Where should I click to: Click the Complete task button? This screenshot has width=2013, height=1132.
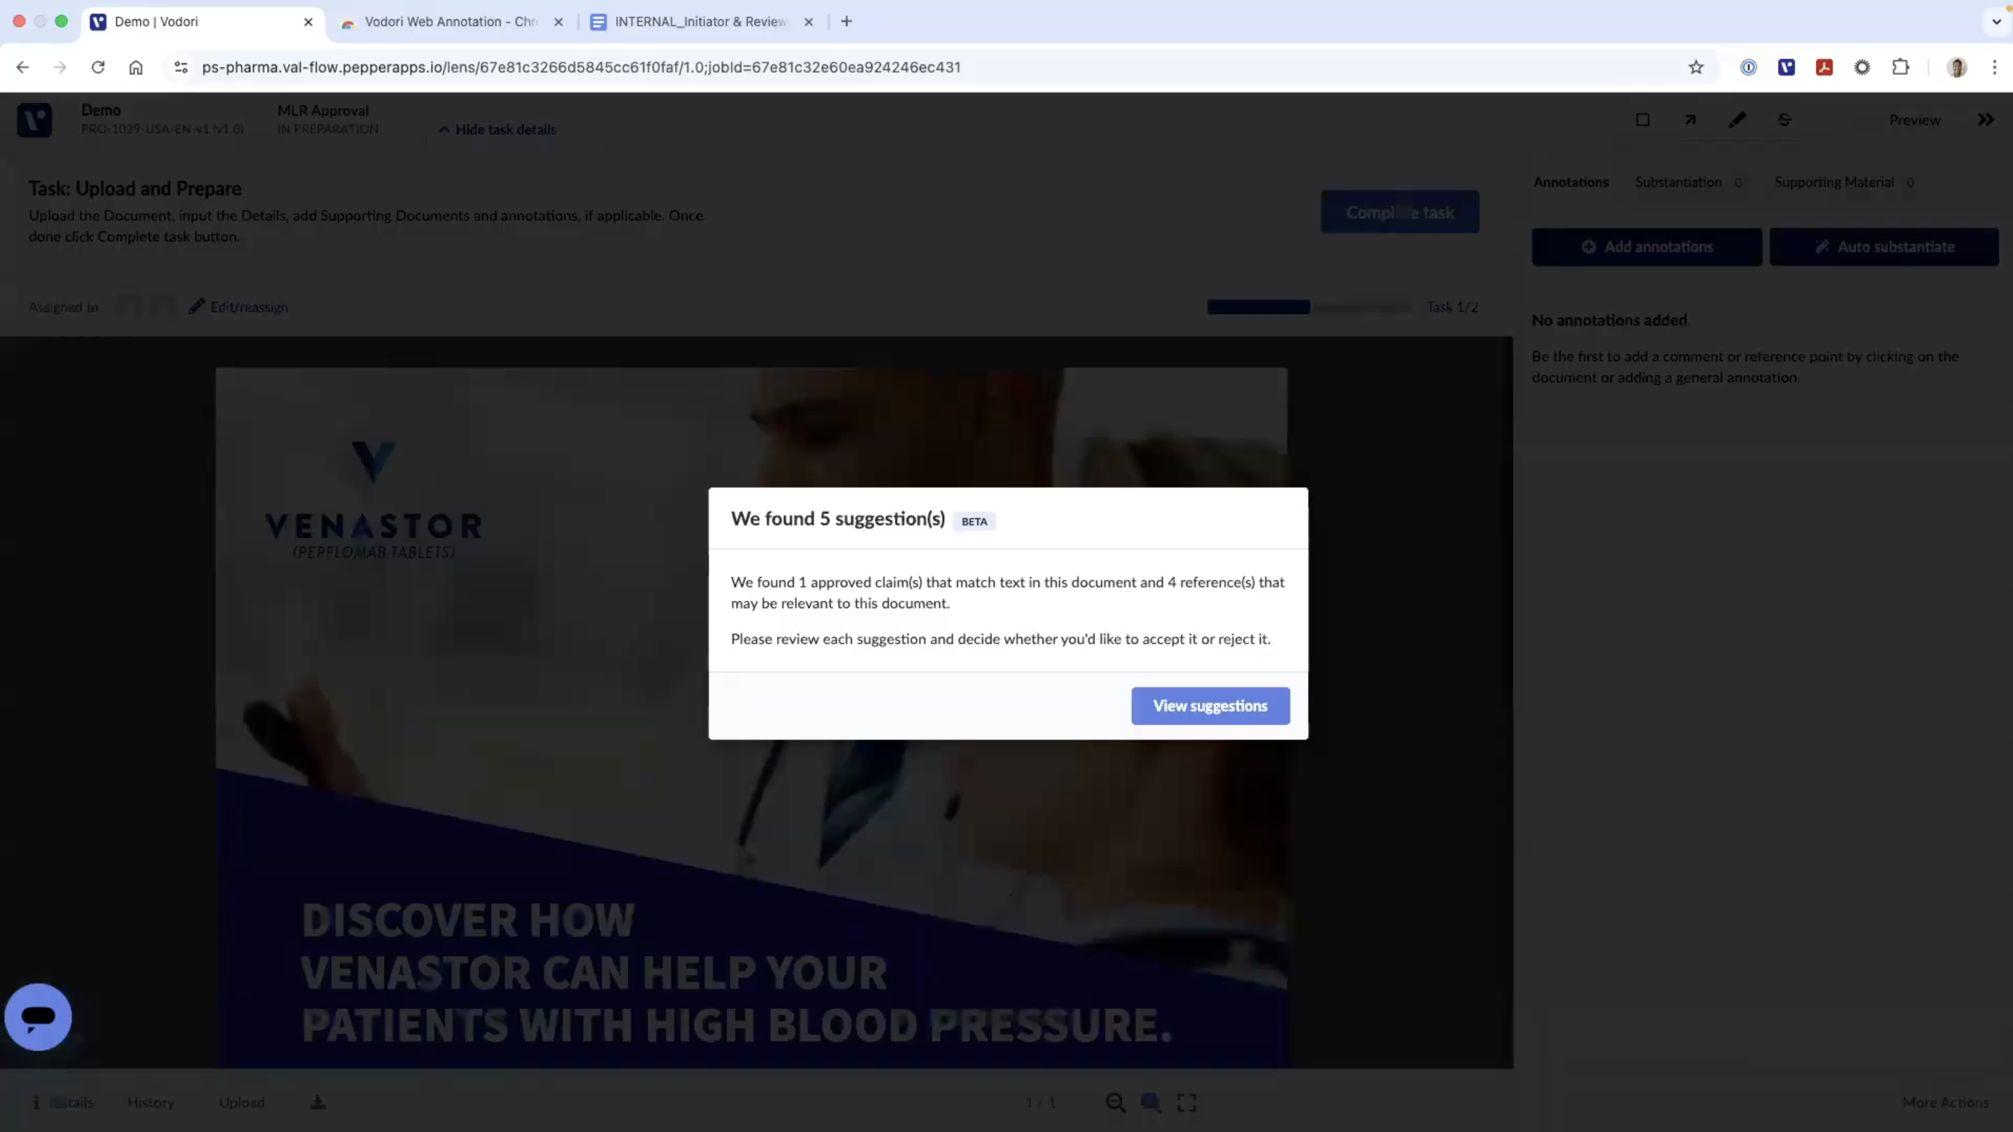click(x=1400, y=212)
